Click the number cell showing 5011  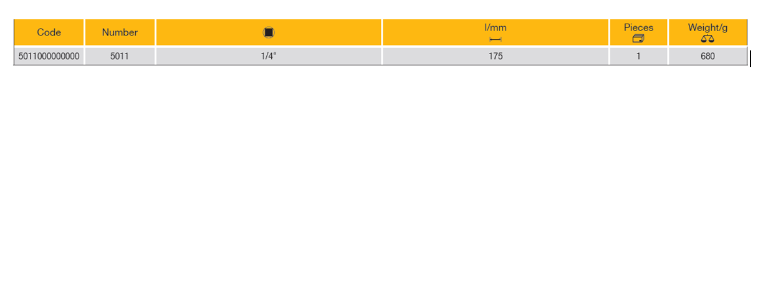120,56
